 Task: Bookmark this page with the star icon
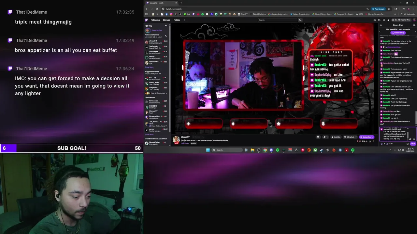(x=389, y=9)
